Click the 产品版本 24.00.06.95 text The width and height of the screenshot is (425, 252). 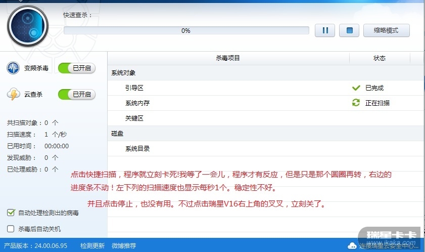point(35,245)
